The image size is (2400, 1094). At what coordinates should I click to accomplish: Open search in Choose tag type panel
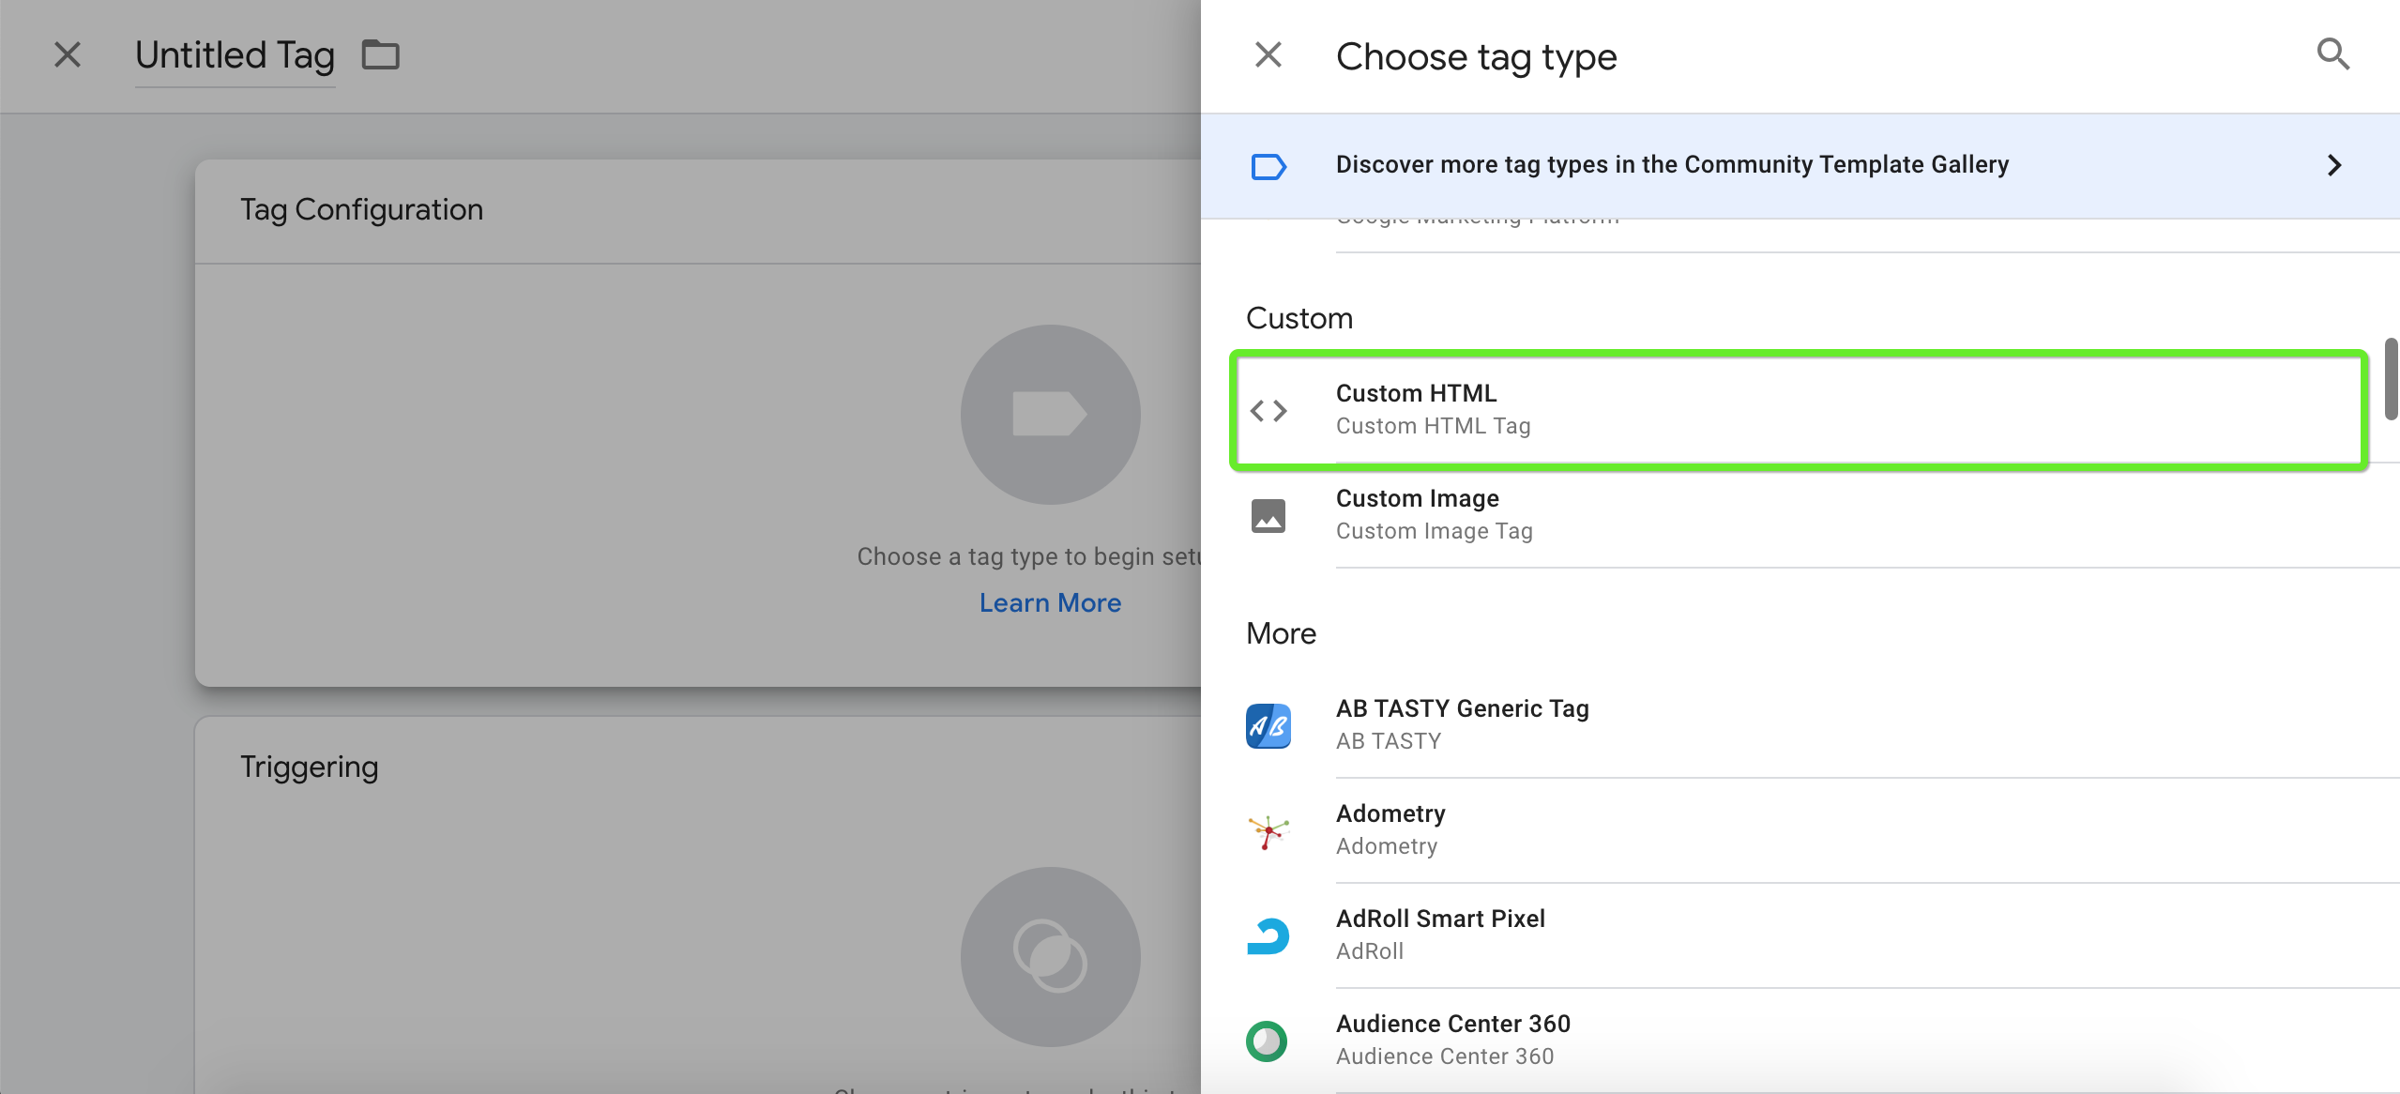tap(2332, 55)
